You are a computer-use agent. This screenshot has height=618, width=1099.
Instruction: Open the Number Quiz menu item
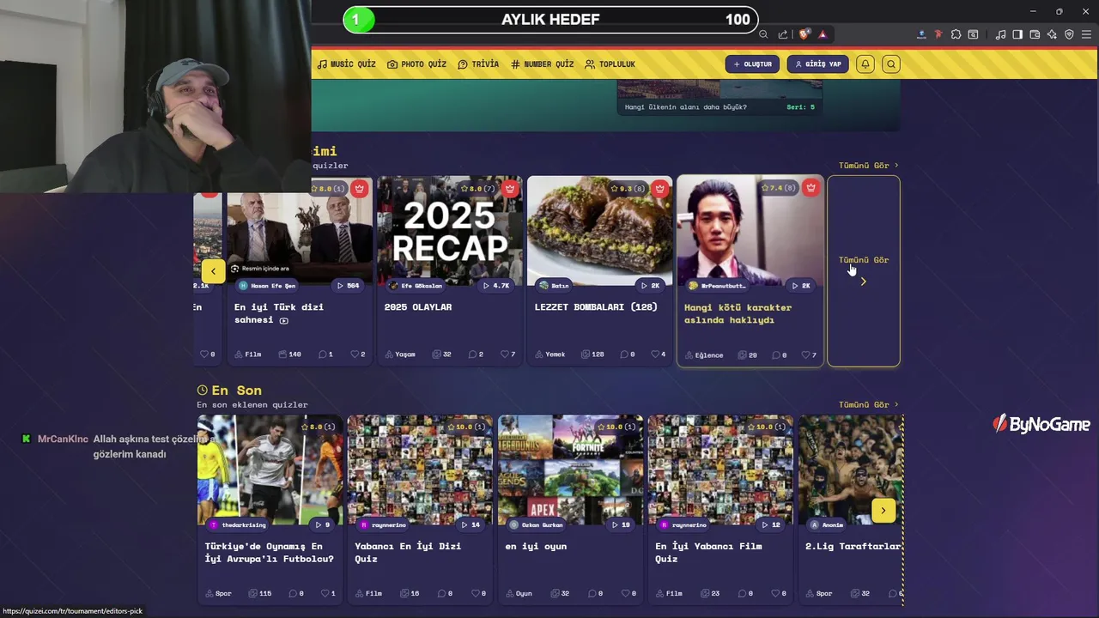[542, 64]
